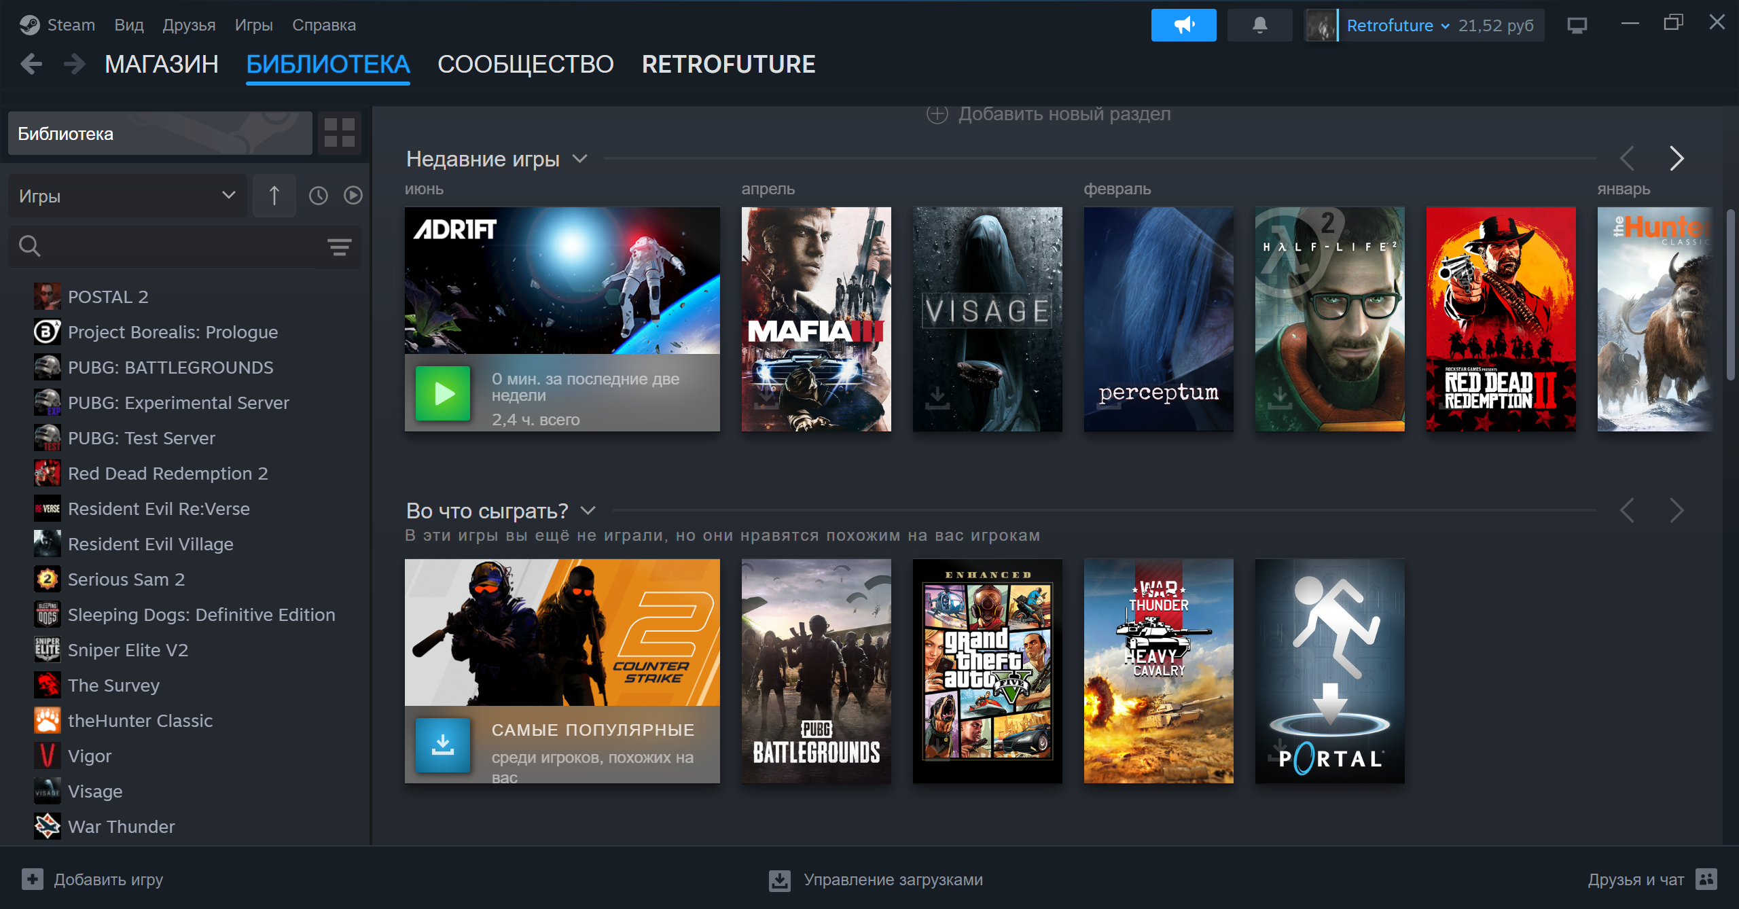Open the Retrofuture account dropdown

click(1397, 25)
